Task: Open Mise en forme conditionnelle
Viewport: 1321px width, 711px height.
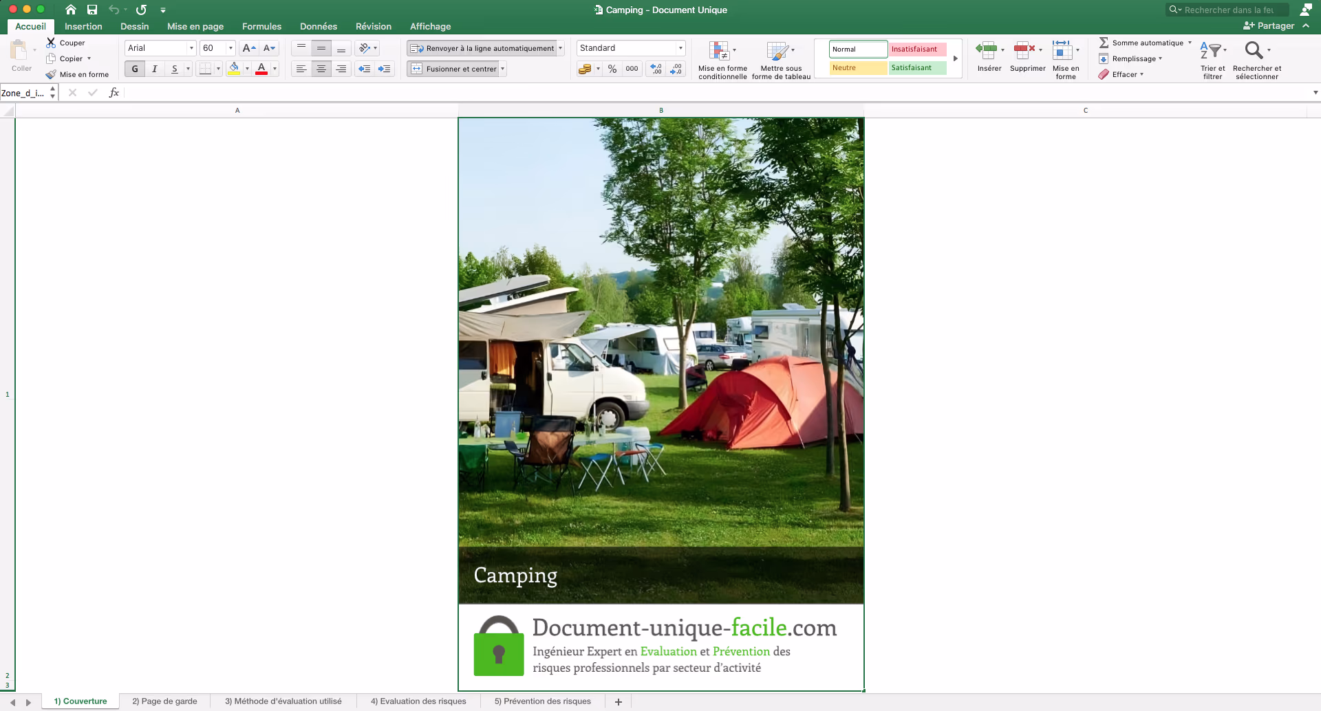Action: tap(722, 61)
